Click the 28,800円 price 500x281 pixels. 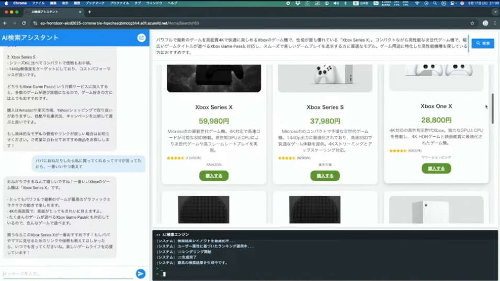[436, 120]
